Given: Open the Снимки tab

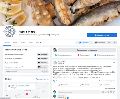Looking at the screenshot, I should [x=30, y=43].
